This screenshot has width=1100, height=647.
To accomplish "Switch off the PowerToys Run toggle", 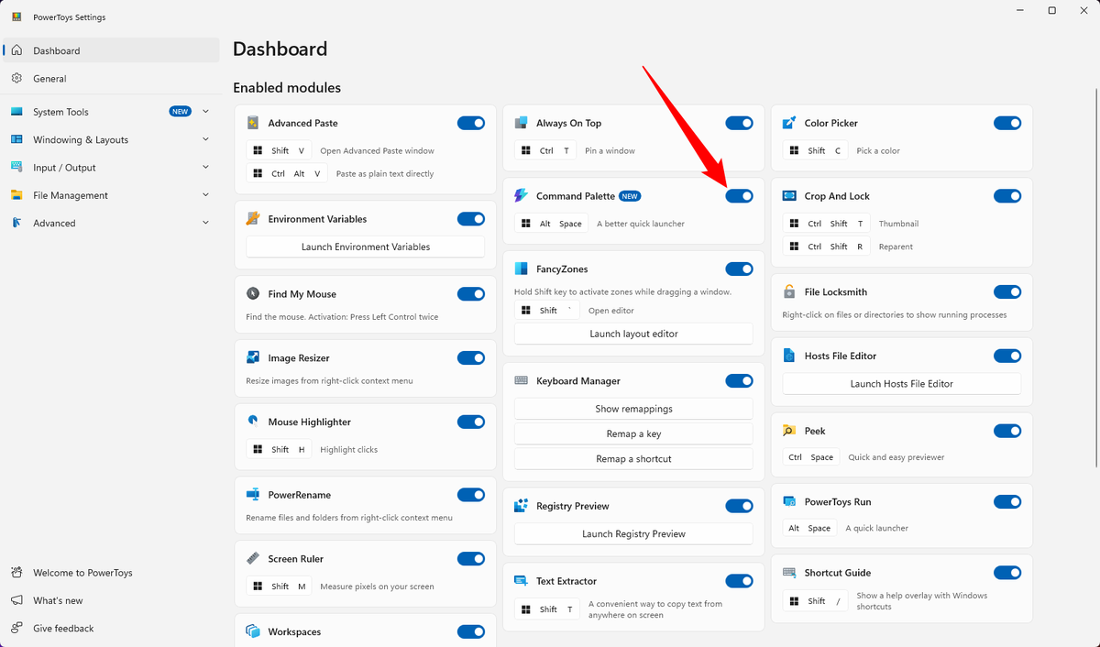I will click(1007, 502).
